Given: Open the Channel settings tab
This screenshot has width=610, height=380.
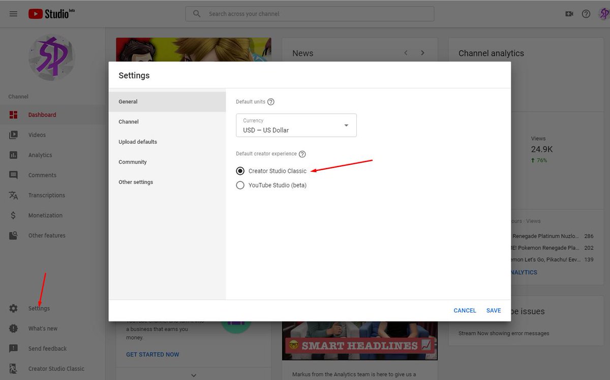Looking at the screenshot, I should click(167, 122).
